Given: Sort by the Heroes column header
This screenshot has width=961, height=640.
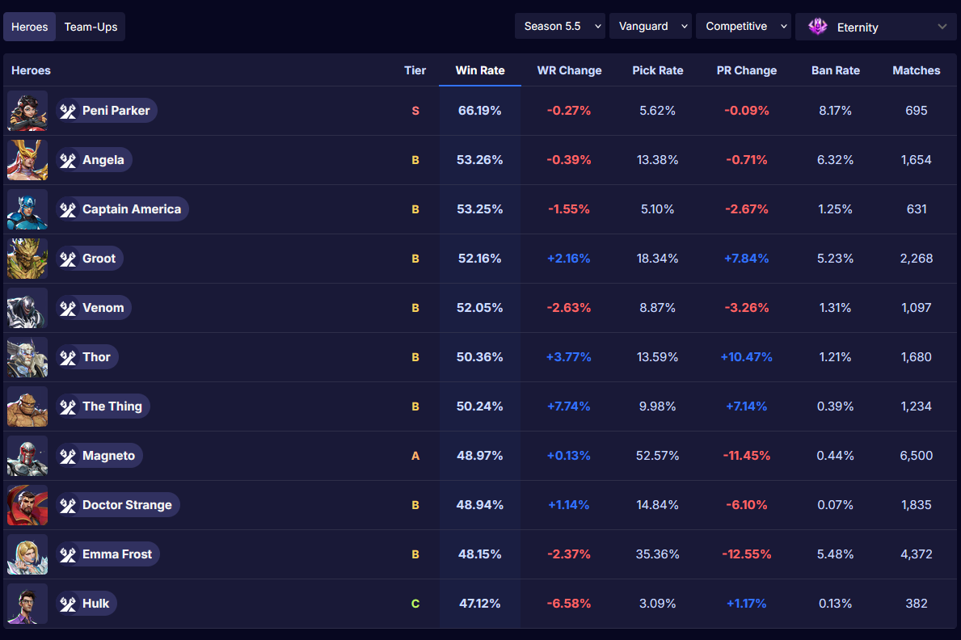Looking at the screenshot, I should 32,70.
